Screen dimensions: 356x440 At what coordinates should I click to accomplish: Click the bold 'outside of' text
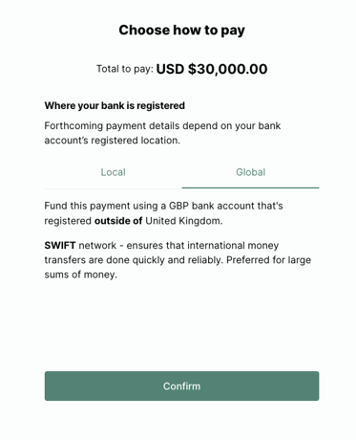118,221
